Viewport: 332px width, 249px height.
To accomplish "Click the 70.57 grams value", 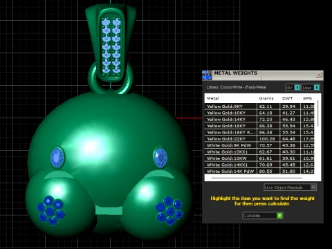I will pyautogui.click(x=266, y=145).
